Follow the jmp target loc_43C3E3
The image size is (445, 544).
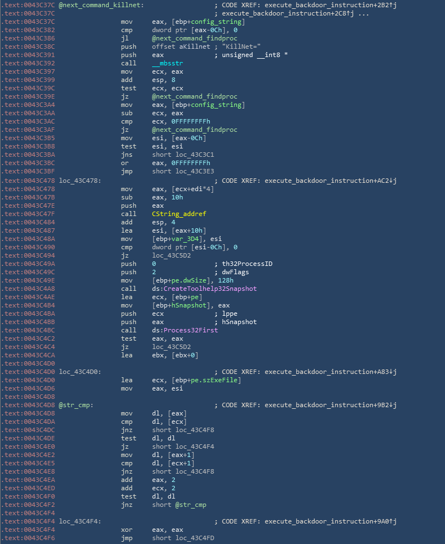click(191, 171)
